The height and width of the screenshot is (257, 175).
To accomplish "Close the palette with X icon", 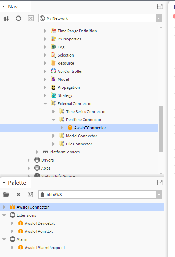I will coord(19,195).
